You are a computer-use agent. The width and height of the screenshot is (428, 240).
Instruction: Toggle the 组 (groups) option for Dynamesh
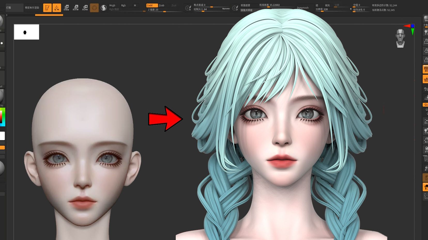tap(317, 5)
